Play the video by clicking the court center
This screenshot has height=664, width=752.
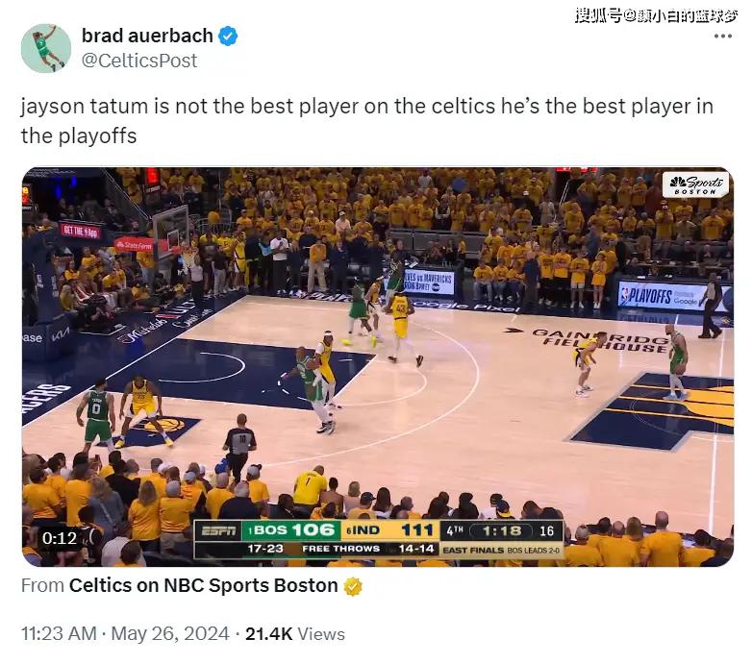coord(377,367)
